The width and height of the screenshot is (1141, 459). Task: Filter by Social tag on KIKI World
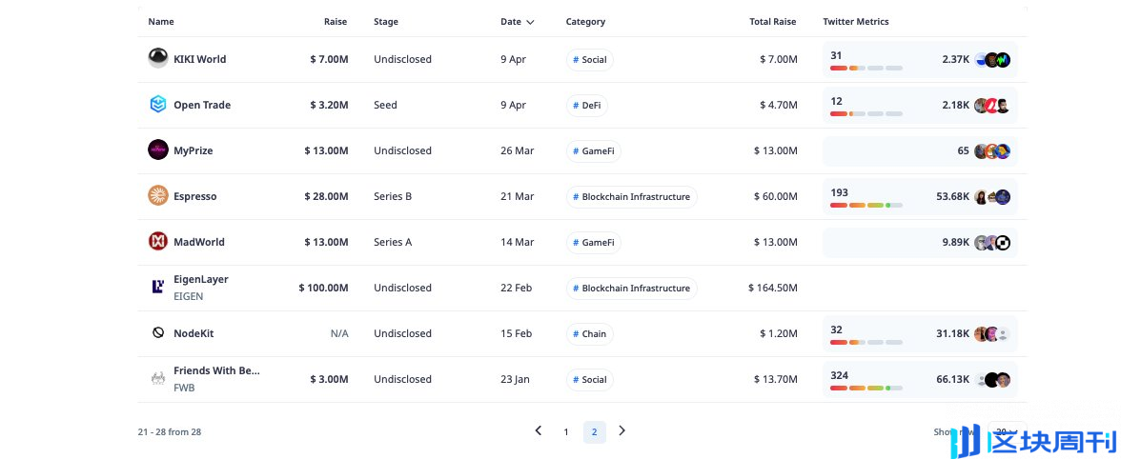589,59
